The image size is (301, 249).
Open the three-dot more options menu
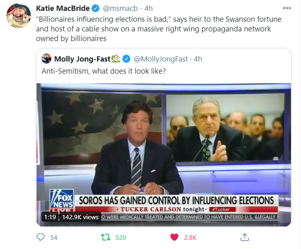click(x=287, y=8)
